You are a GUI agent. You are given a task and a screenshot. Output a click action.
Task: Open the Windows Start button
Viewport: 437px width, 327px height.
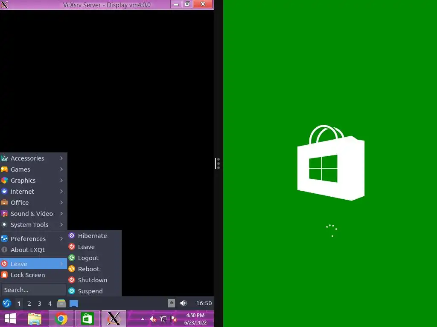(x=10, y=318)
